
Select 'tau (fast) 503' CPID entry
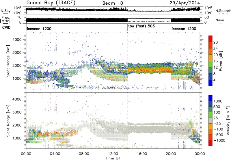point(141,26)
